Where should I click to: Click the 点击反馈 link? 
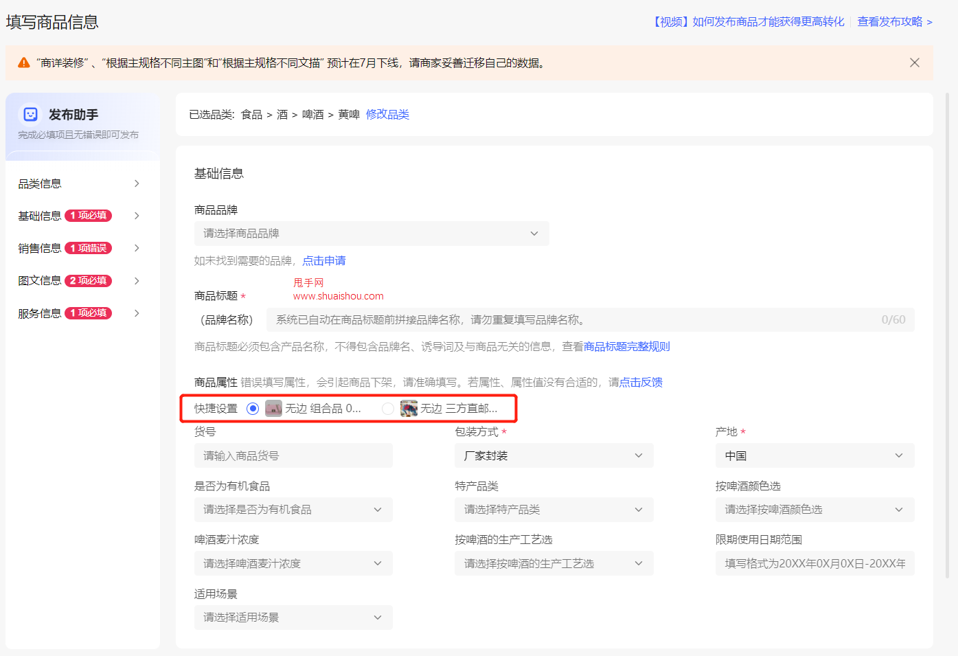pyautogui.click(x=641, y=383)
